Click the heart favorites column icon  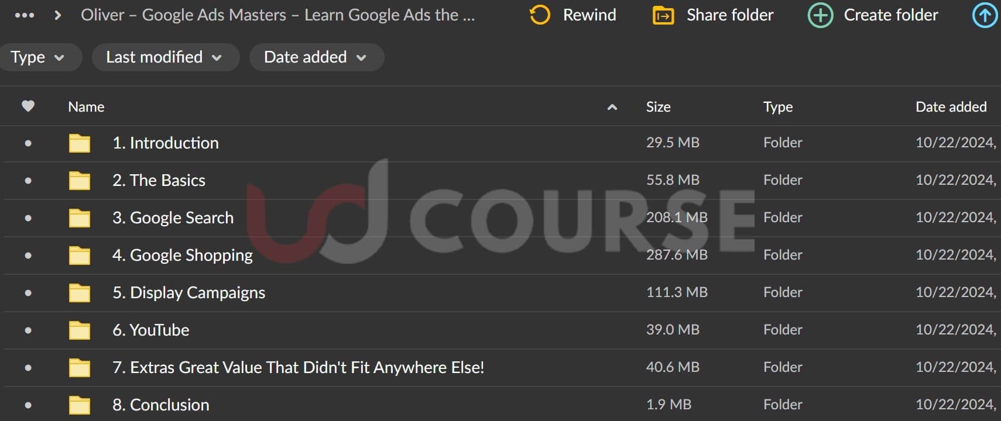28,106
